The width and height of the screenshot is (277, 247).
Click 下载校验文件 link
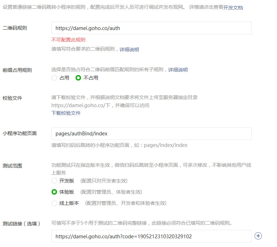tap(66, 113)
